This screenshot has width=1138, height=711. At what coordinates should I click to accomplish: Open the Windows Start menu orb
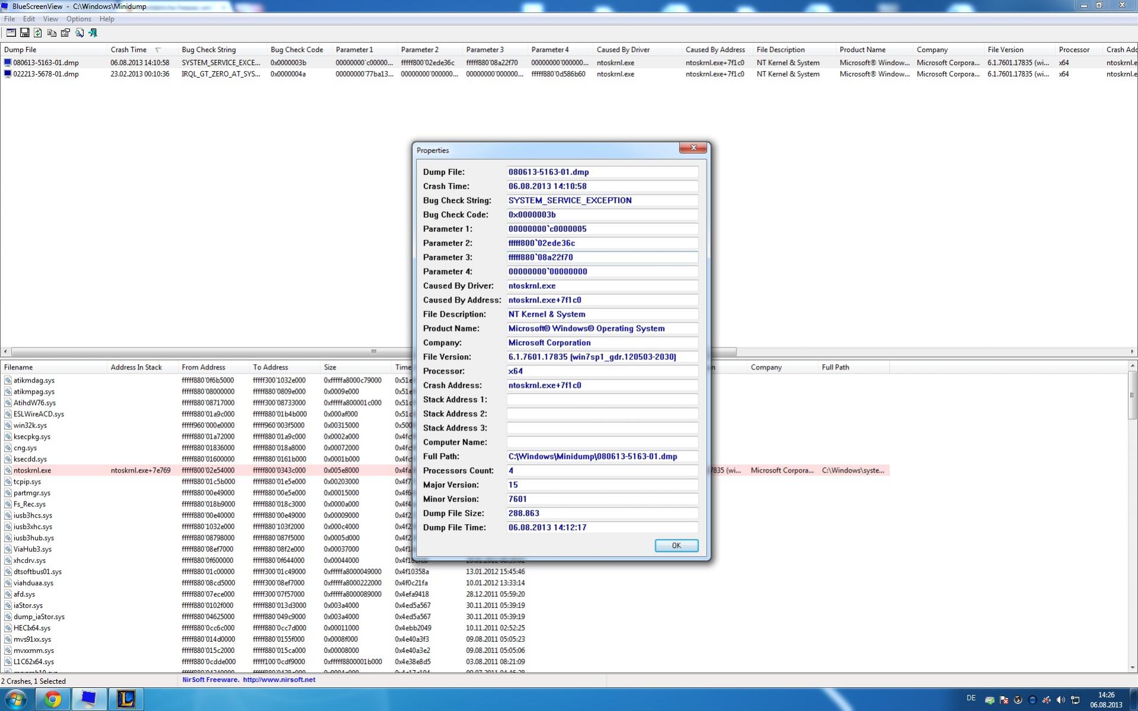16,699
